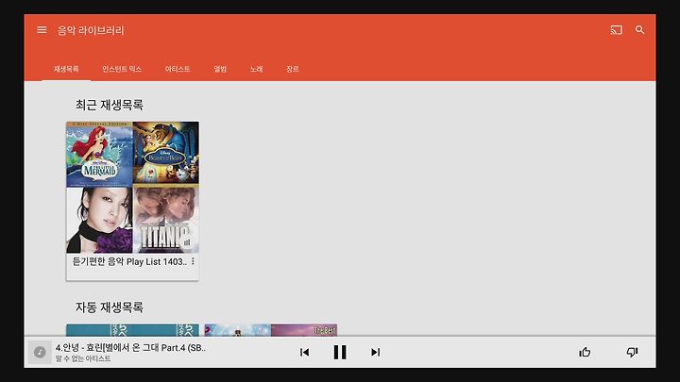This screenshot has width=680, height=382.
Task: Open playlist titled 듣기편한 음악 Play List 1403
Action: point(129,261)
